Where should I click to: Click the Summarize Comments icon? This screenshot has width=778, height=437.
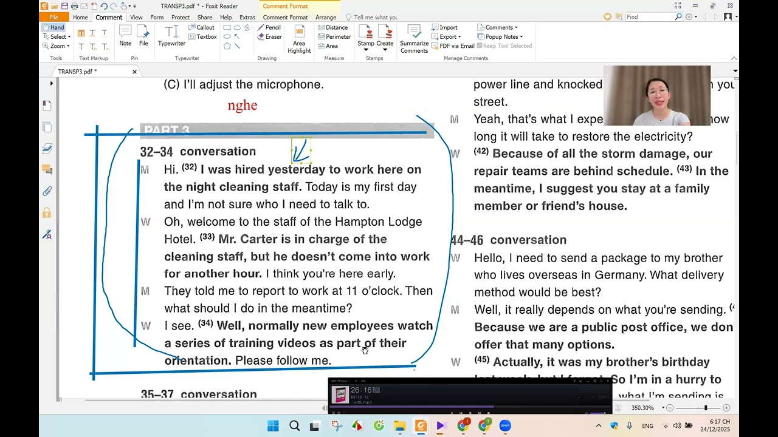tap(414, 39)
